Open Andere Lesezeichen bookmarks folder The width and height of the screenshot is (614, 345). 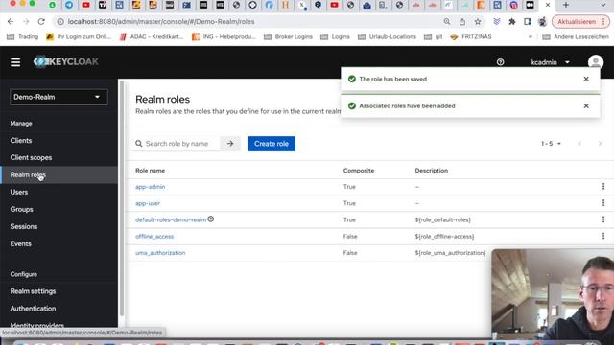coord(576,36)
